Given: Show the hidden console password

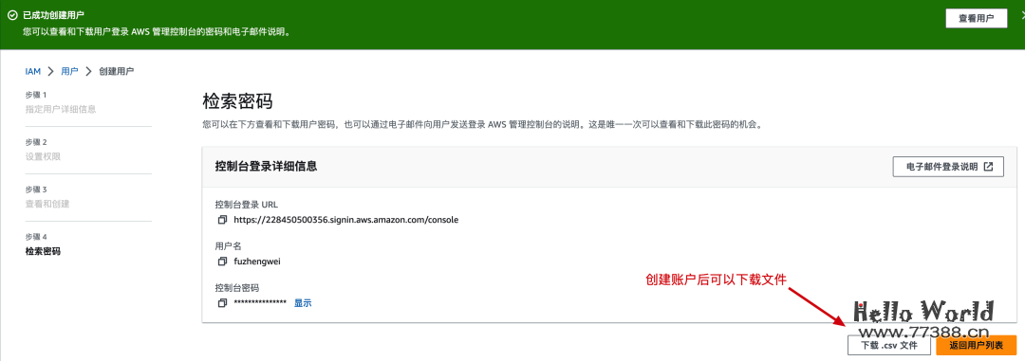Looking at the screenshot, I should coord(303,303).
